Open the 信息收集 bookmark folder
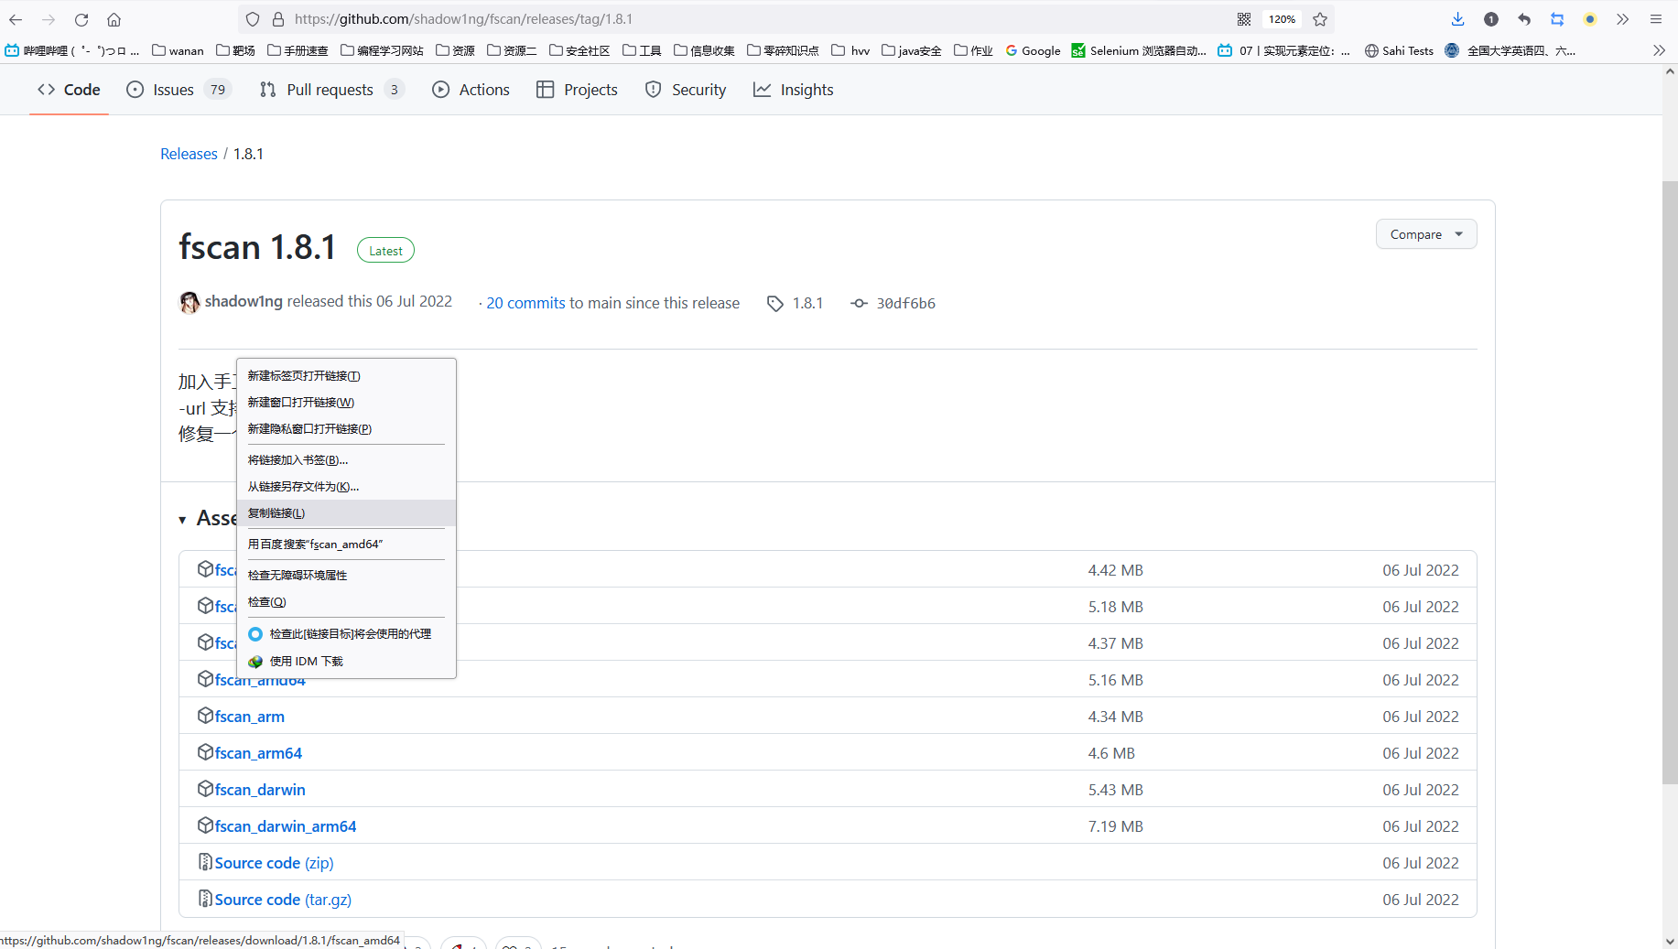Viewport: 1678px width, 949px height. coord(704,50)
